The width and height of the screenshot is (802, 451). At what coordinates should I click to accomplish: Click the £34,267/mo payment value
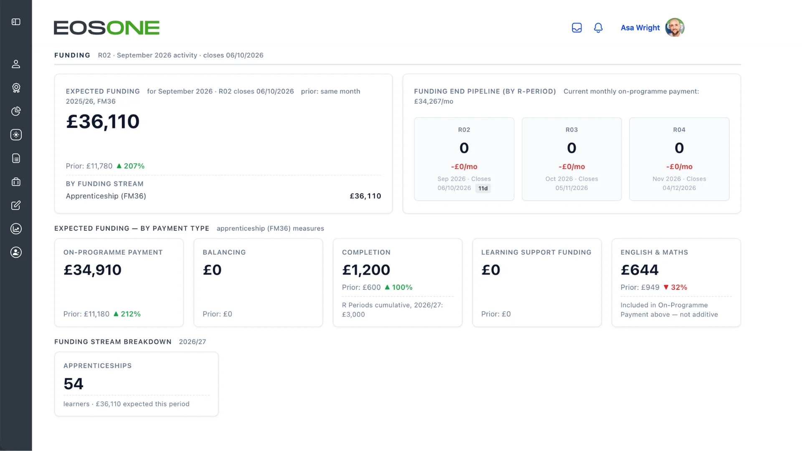click(x=434, y=101)
